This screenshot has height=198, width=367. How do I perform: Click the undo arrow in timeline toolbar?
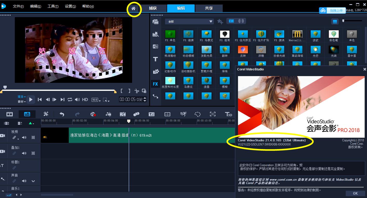tap(62, 114)
